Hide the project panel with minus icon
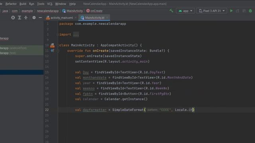The height and width of the screenshot is (143, 255). 40,17
